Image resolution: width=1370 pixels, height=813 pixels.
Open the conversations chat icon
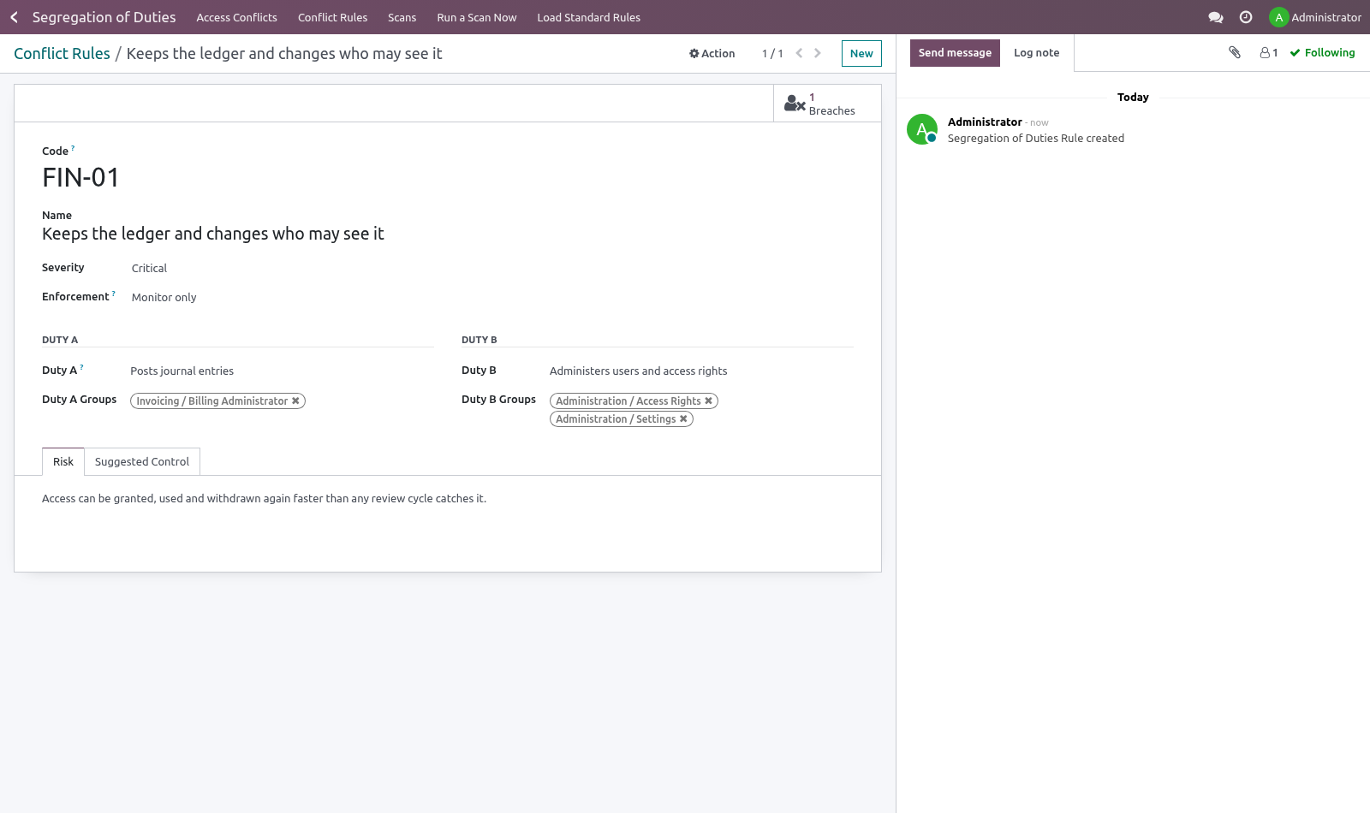pos(1215,17)
